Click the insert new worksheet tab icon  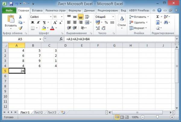63,112
